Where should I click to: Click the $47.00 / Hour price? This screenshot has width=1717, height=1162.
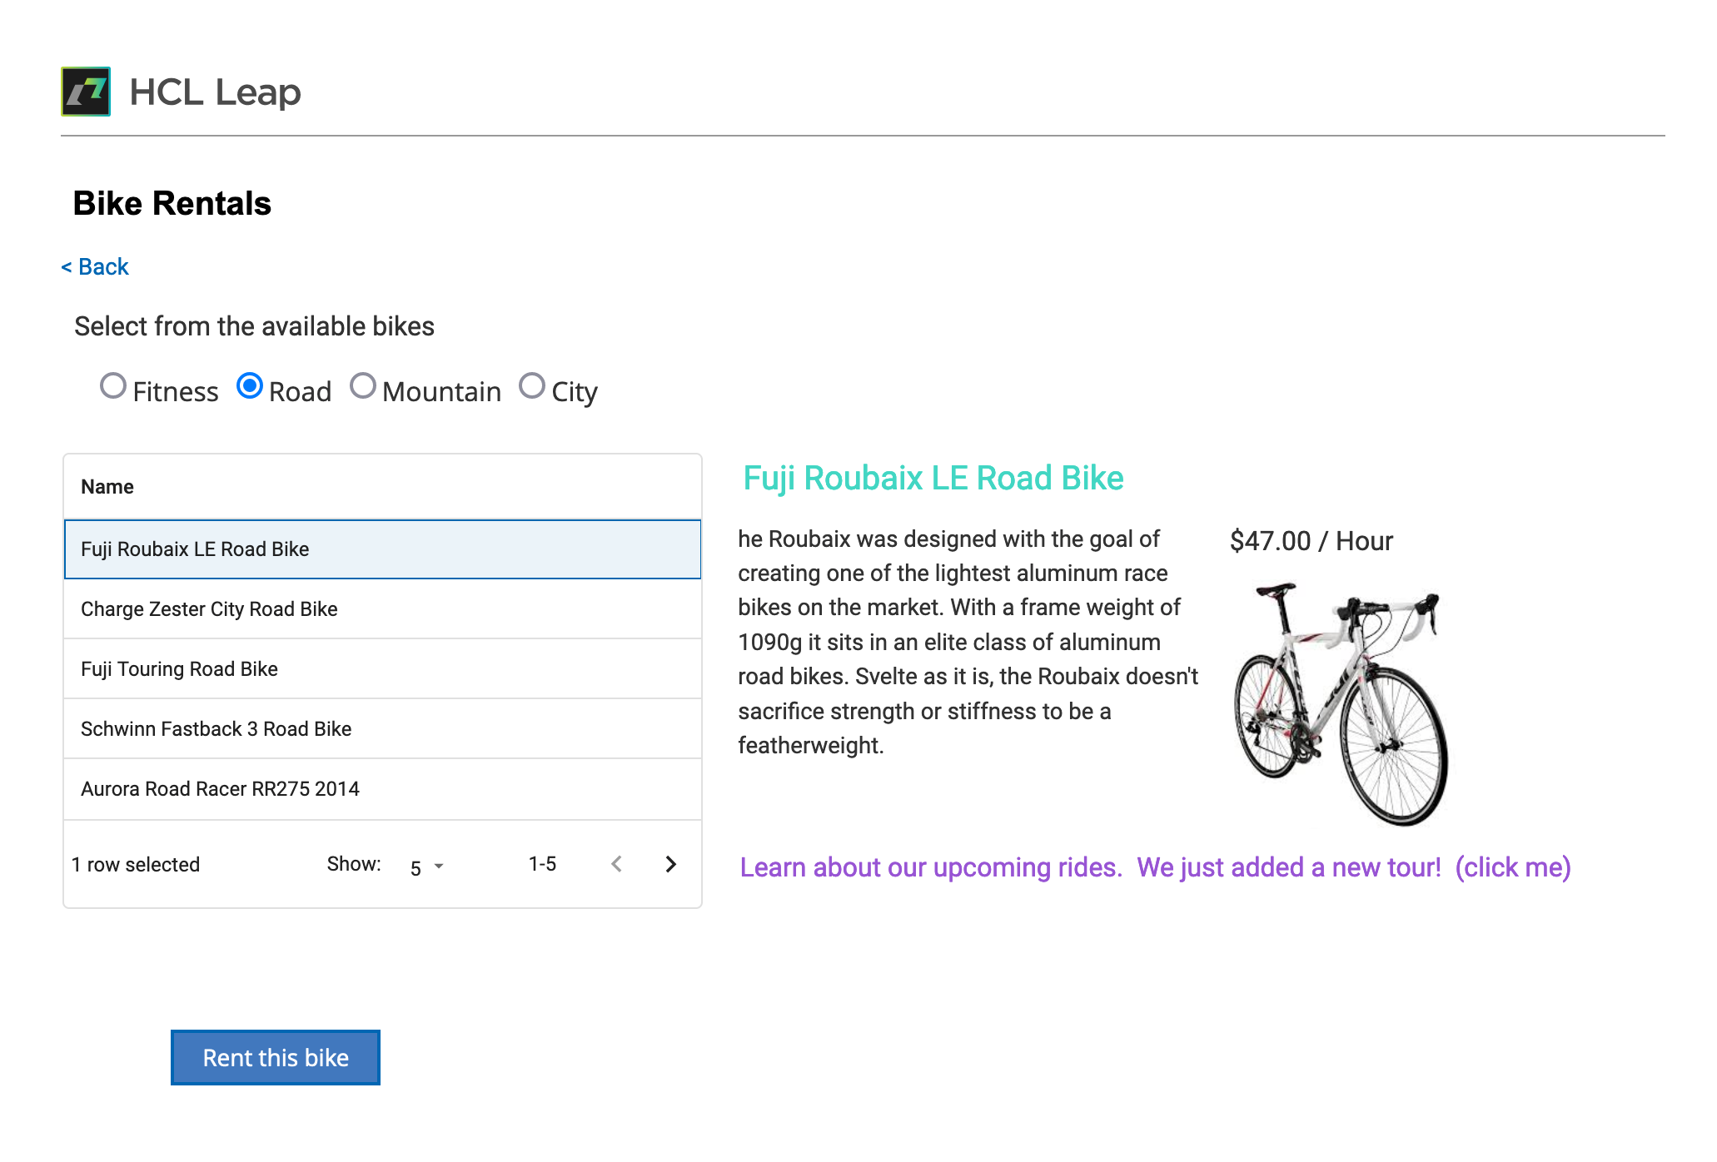[1311, 541]
